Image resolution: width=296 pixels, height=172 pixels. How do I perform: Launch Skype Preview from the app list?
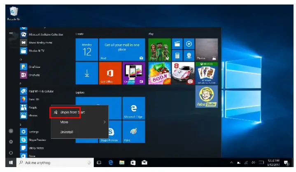[33, 140]
